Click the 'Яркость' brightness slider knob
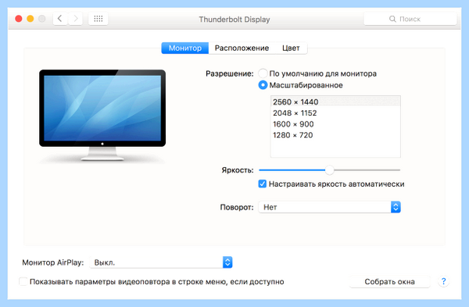 tap(329, 170)
